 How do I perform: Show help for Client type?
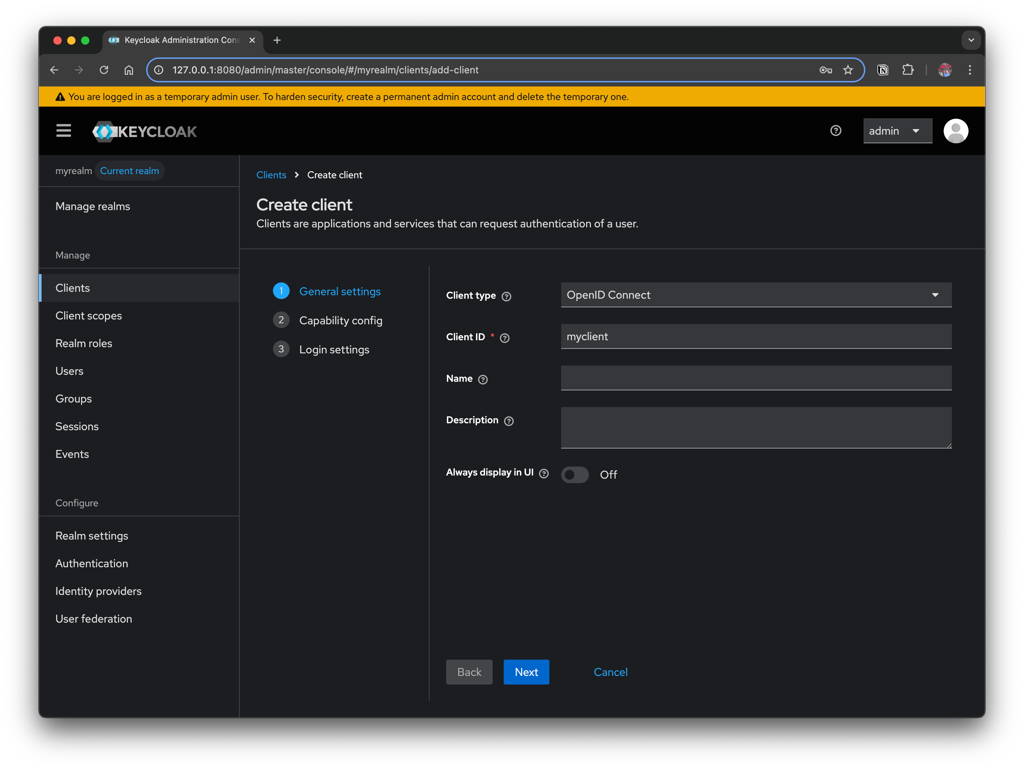point(506,296)
